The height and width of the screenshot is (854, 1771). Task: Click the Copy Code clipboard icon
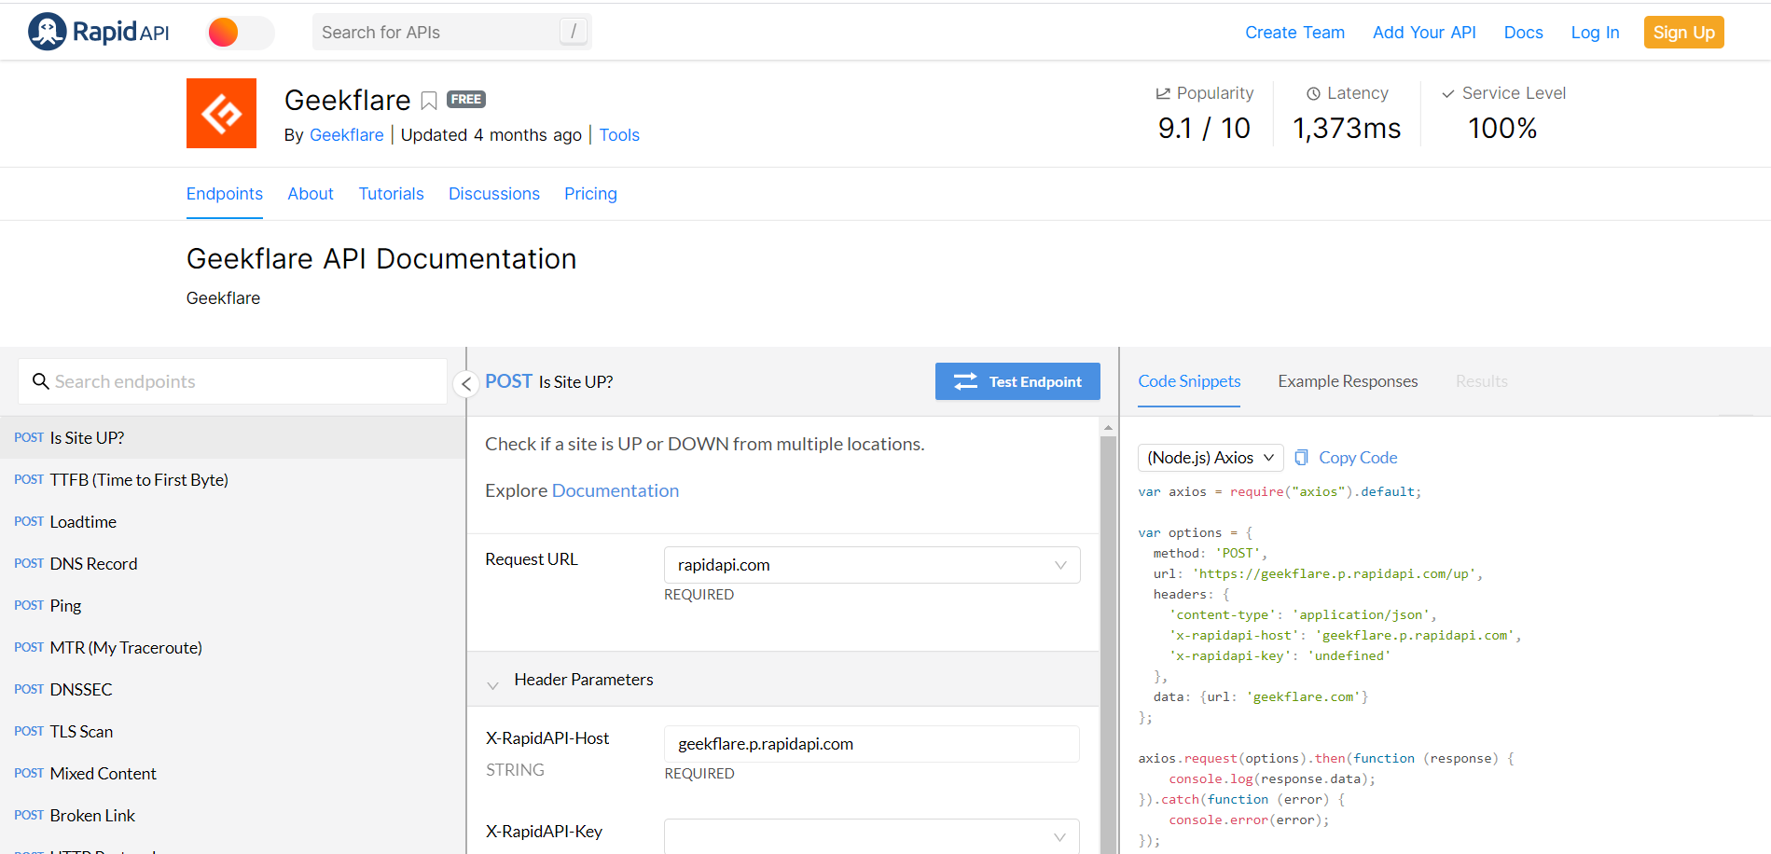pos(1301,458)
